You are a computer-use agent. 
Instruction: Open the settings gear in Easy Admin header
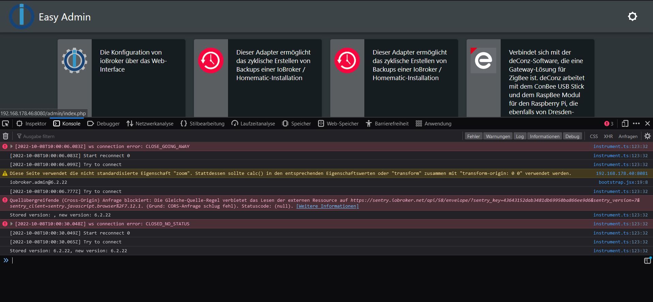point(632,16)
